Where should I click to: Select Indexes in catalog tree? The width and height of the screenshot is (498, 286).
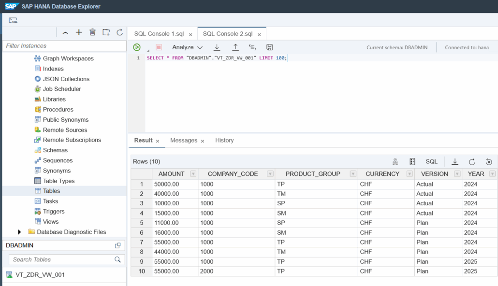[x=53, y=69]
